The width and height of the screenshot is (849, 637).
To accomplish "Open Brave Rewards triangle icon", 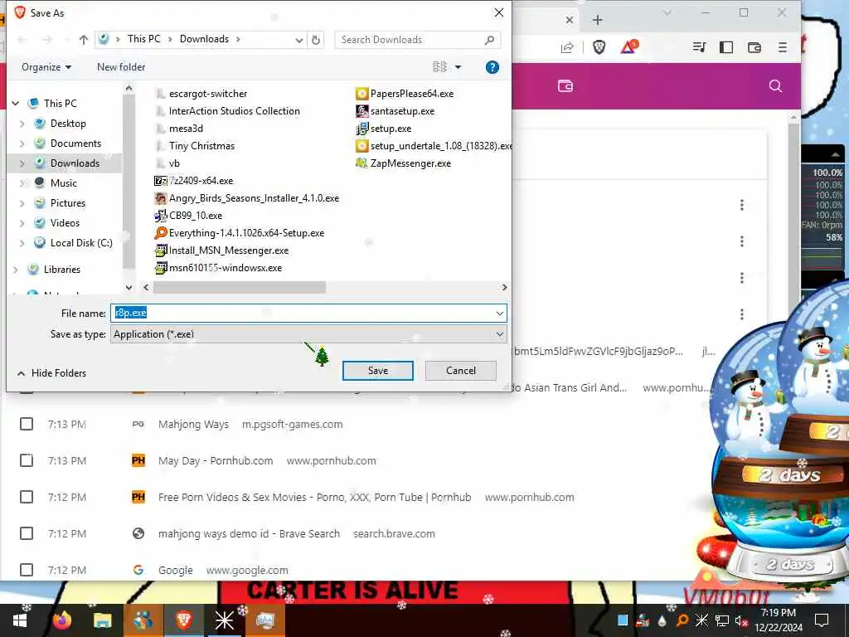I will click(x=629, y=47).
